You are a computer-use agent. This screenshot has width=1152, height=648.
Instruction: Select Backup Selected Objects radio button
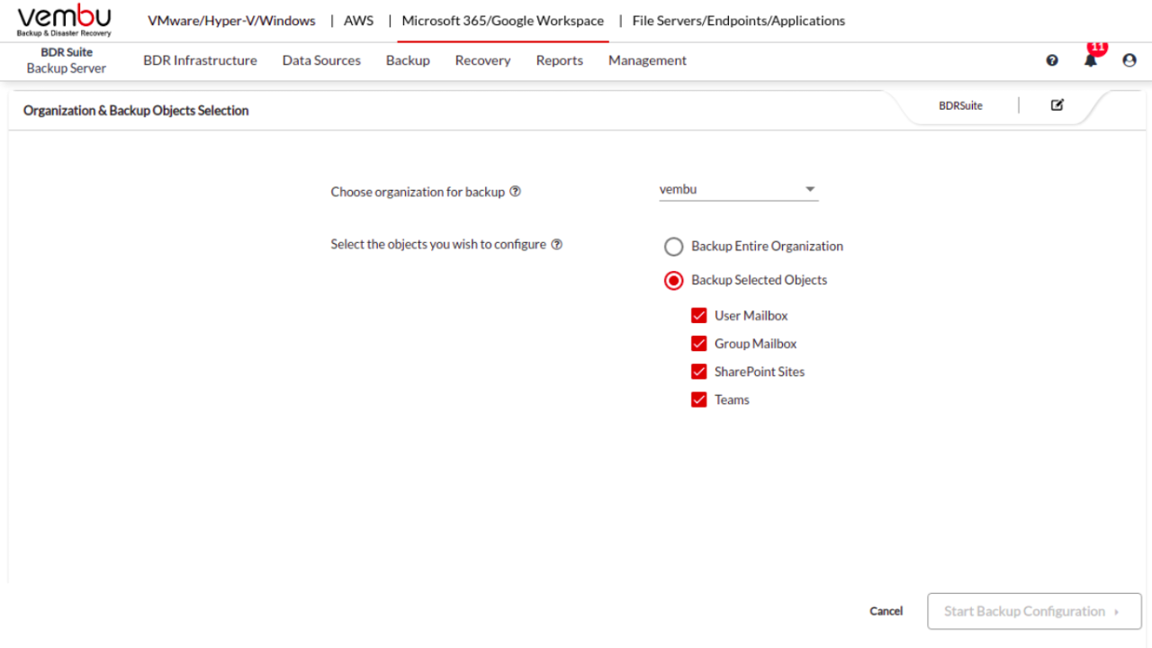(673, 281)
